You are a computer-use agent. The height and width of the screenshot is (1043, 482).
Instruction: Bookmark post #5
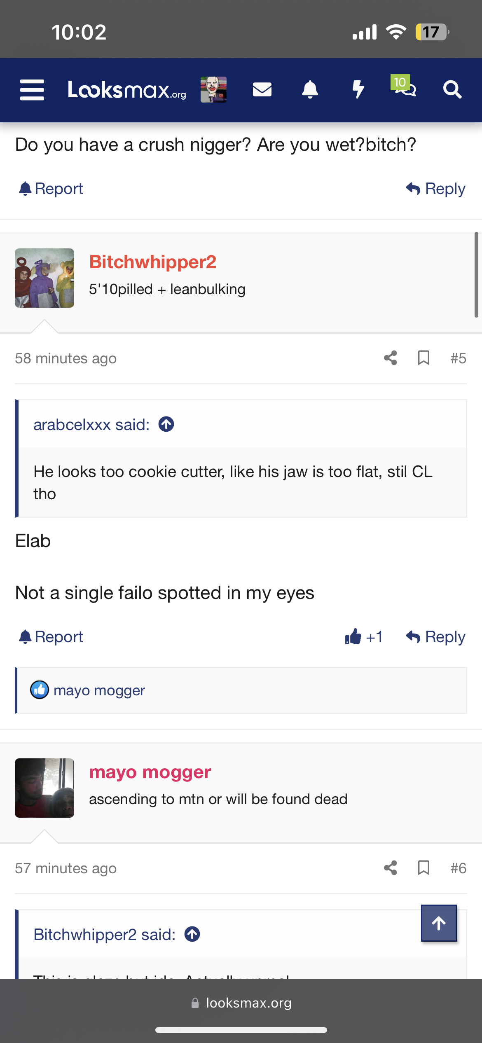pos(424,358)
